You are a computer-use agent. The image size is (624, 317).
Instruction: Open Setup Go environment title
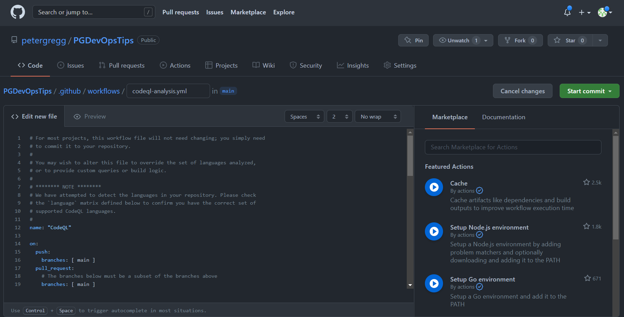482,279
